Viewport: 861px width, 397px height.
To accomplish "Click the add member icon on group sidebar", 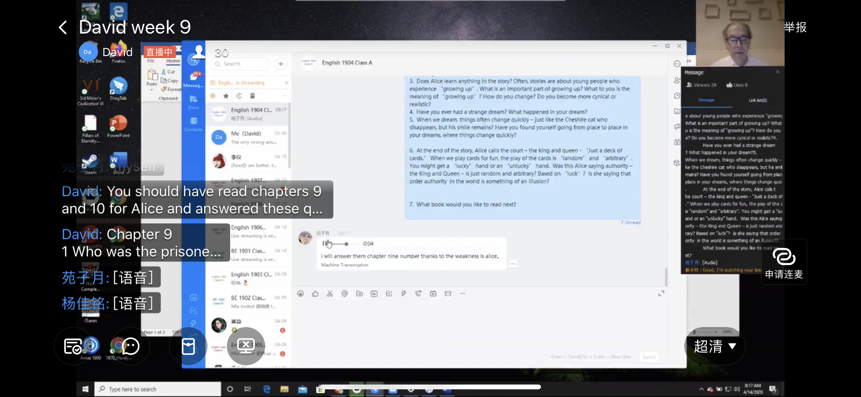I will [x=677, y=80].
